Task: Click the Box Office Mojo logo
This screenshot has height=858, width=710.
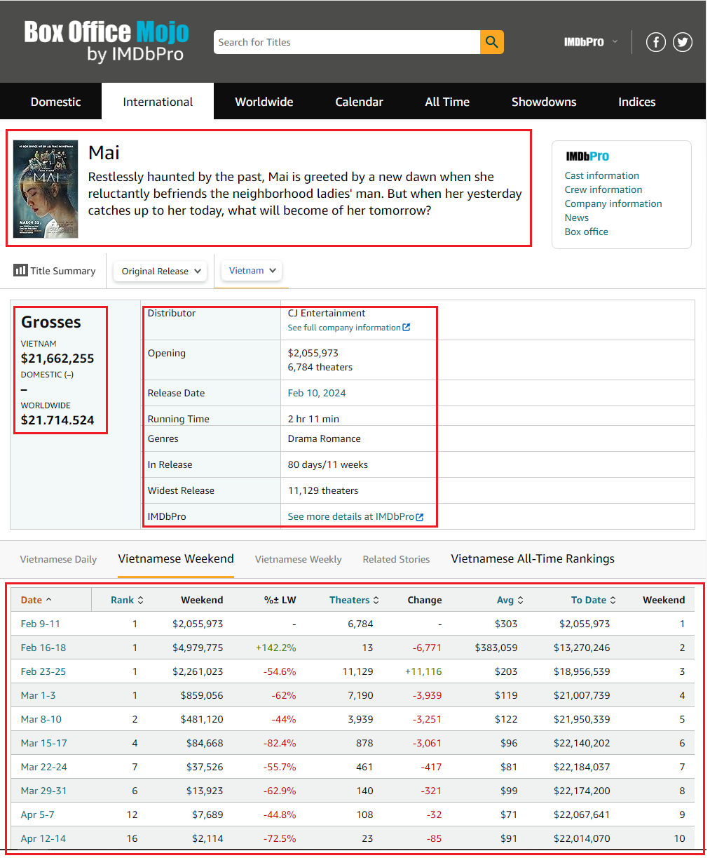Action: (107, 41)
